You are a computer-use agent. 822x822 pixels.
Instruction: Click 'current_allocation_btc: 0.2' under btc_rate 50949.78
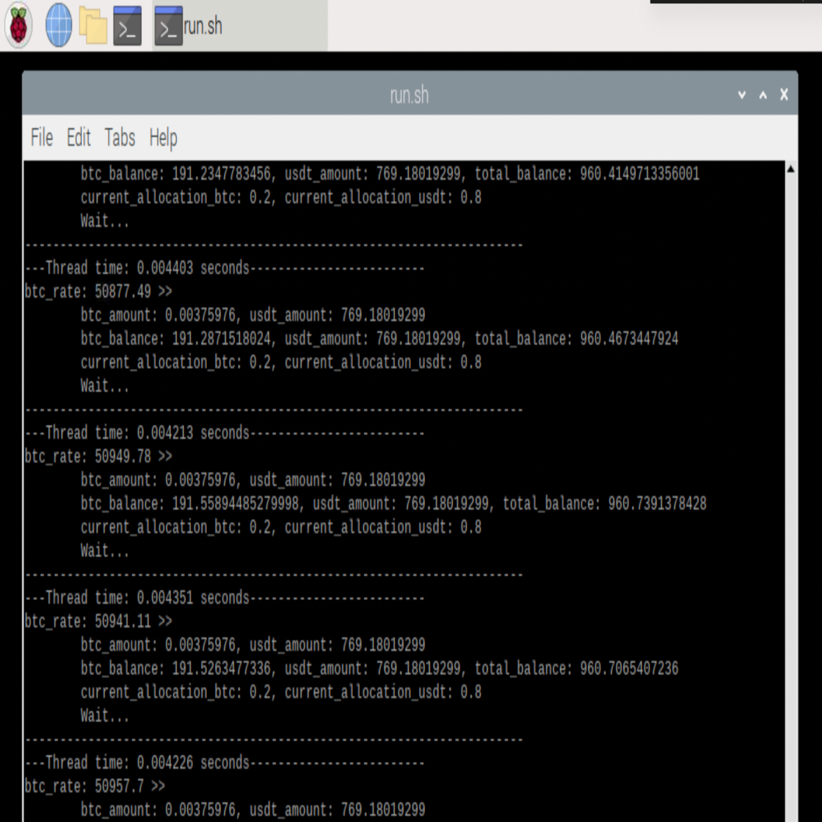[175, 527]
